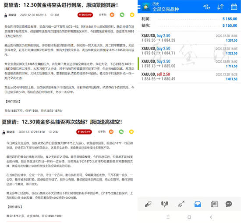This screenshot has width=241, height=223.
Task: Click the red download APP button in second article
Action: tap(84, 132)
